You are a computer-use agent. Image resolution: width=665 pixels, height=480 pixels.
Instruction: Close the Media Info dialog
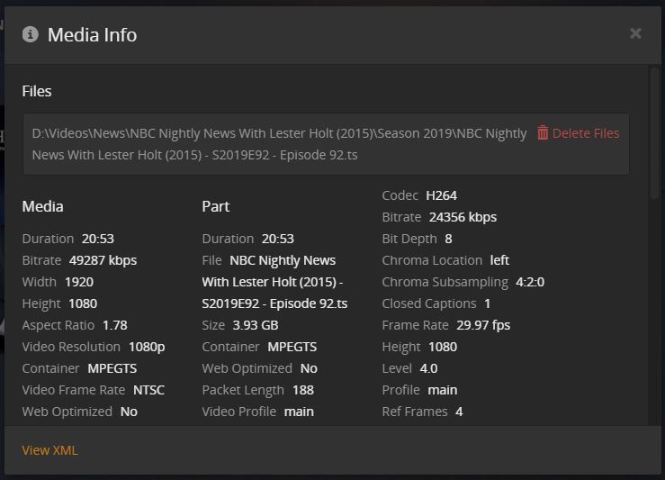[635, 33]
